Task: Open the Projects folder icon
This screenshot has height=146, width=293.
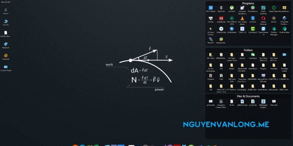Action: 211,77
